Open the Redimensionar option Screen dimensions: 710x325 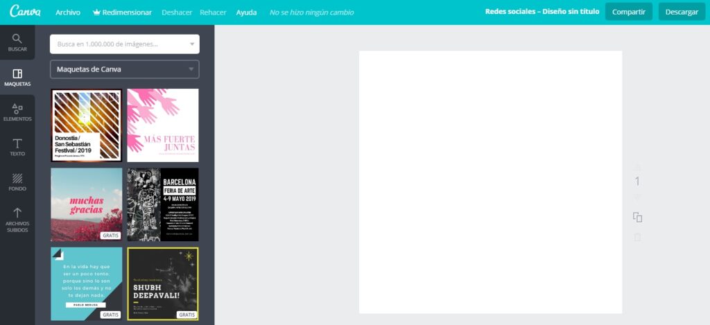coord(127,12)
